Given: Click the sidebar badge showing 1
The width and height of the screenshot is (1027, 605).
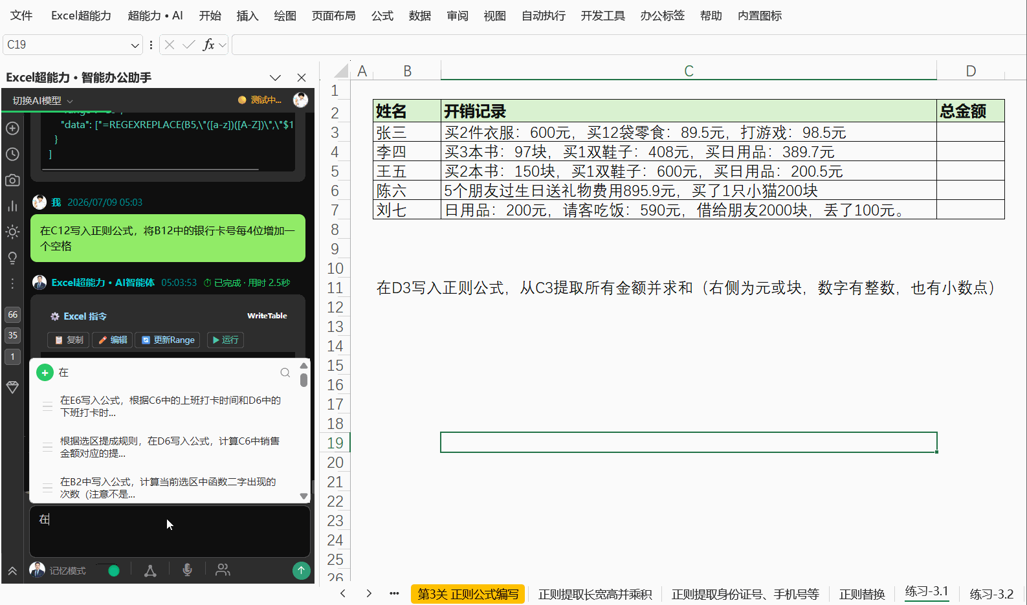Looking at the screenshot, I should [12, 357].
